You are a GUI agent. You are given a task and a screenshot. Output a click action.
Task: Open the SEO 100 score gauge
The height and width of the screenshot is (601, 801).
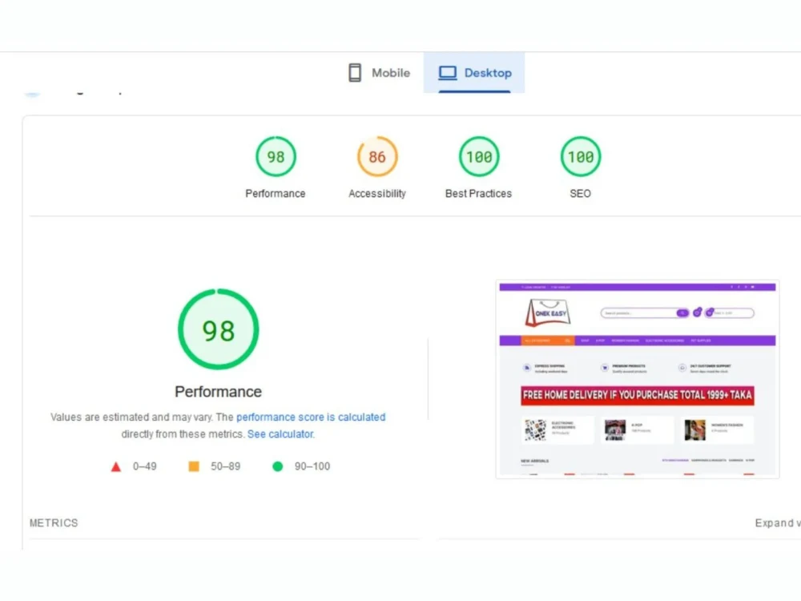pos(580,156)
